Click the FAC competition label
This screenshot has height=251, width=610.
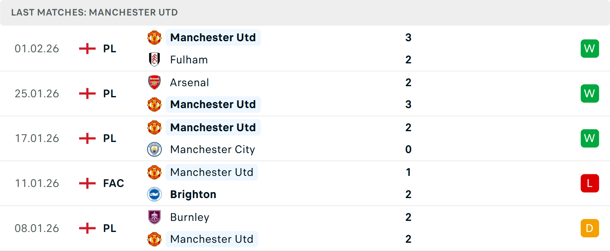pyautogui.click(x=113, y=183)
